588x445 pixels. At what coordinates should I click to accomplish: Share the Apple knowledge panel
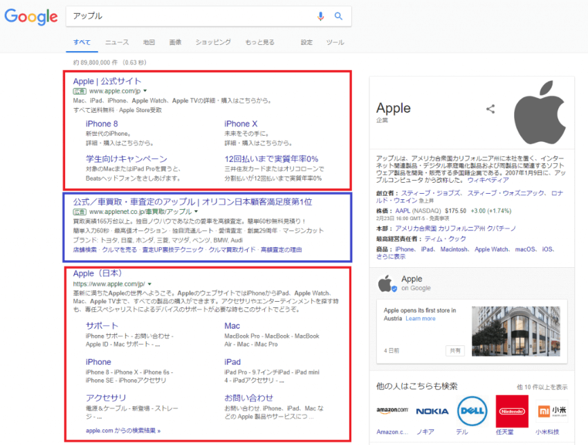pyautogui.click(x=490, y=109)
